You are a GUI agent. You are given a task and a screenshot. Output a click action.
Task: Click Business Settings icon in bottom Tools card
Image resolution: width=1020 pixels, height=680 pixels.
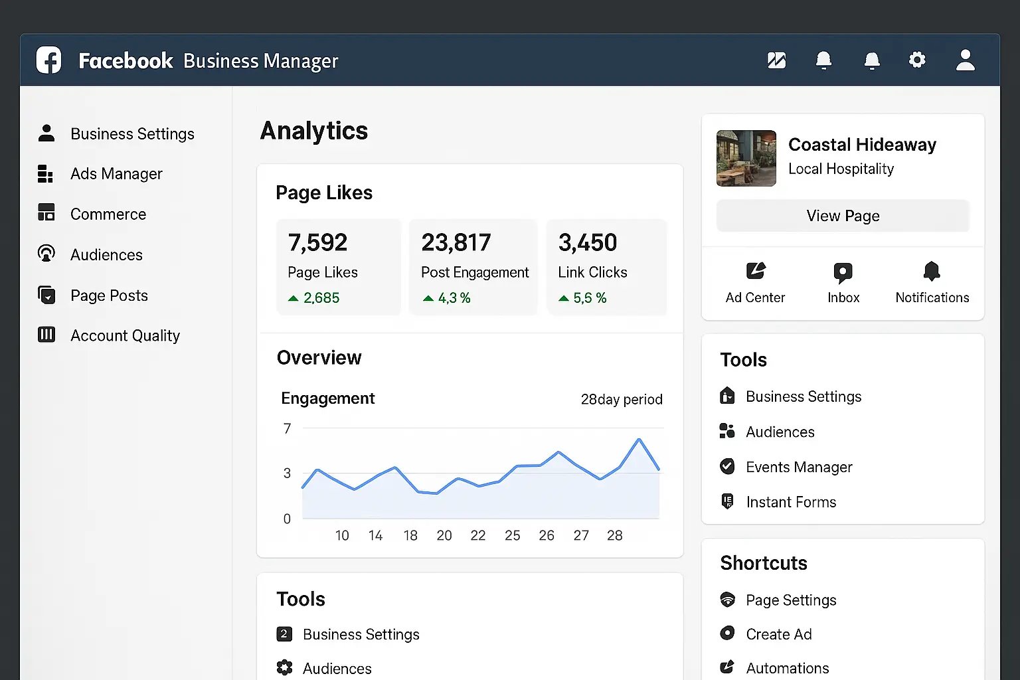(x=284, y=634)
